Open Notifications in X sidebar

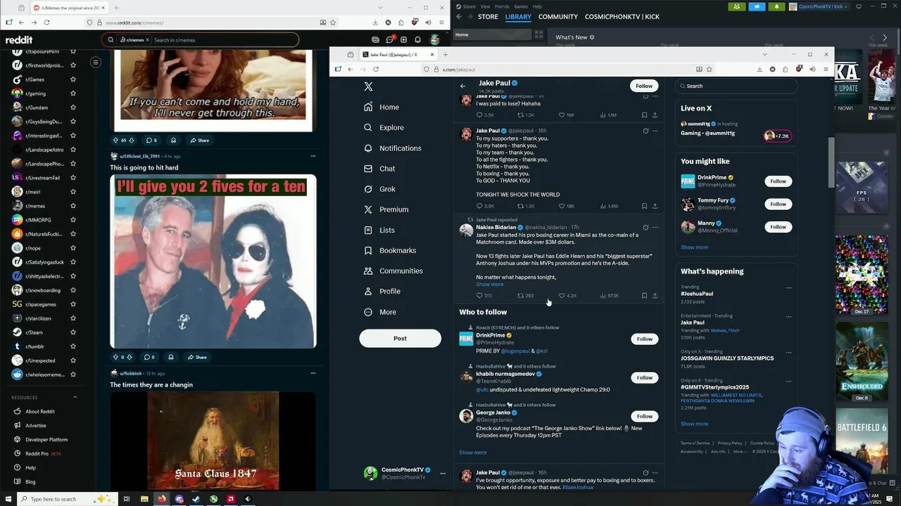392,148
